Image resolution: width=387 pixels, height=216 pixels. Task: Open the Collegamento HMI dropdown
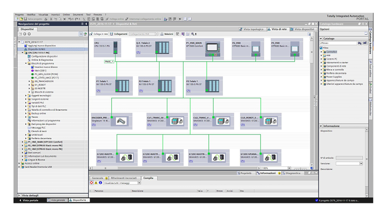coord(157,34)
